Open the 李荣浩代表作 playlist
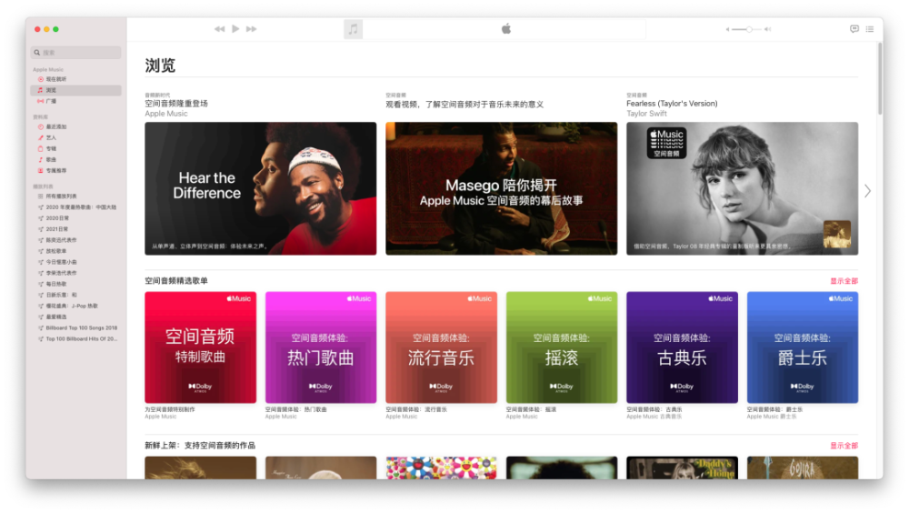Screen dimensions: 909x513 (x=76, y=274)
